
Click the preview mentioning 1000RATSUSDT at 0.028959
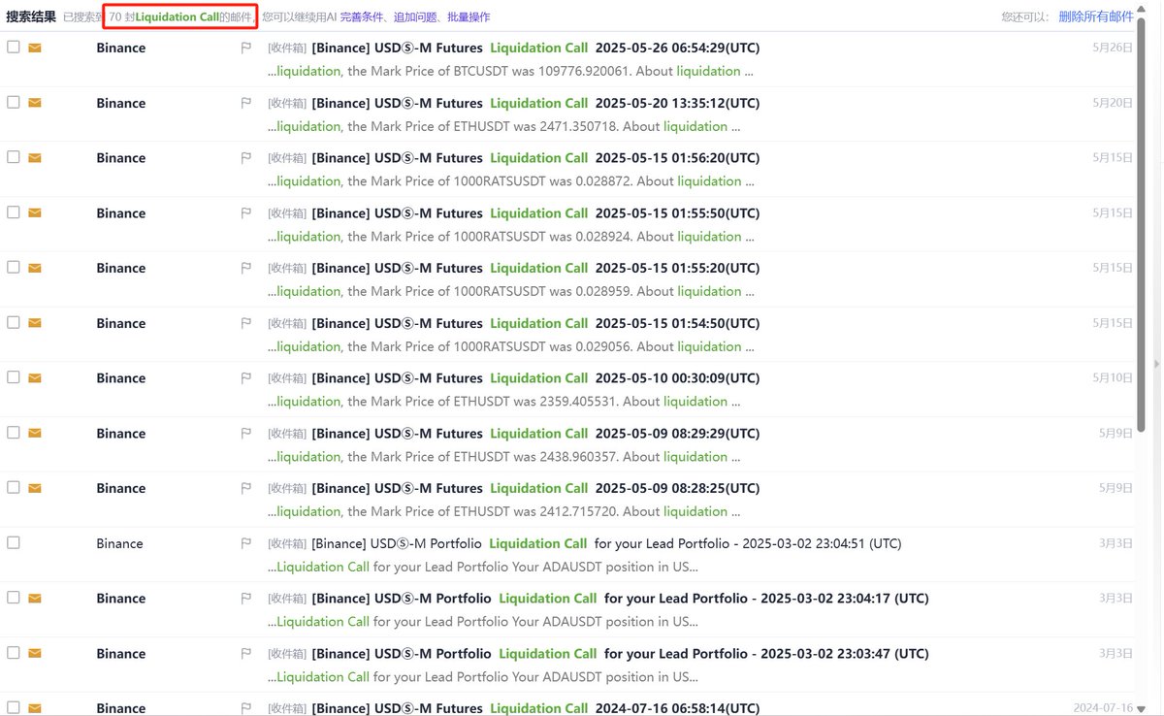click(x=510, y=291)
